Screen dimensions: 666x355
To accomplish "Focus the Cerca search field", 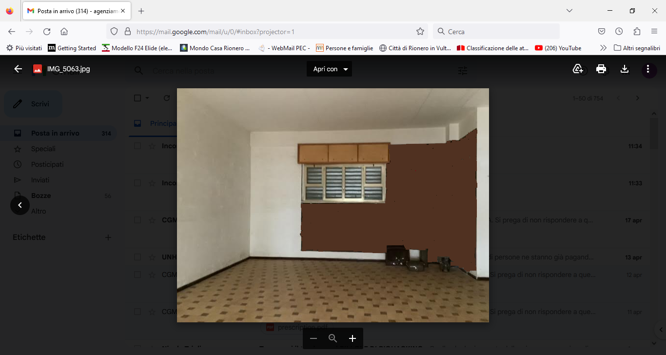I will (x=496, y=32).
